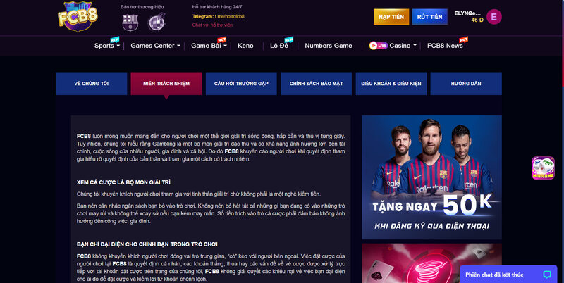Expand the Game Bài dropdown

[225, 46]
